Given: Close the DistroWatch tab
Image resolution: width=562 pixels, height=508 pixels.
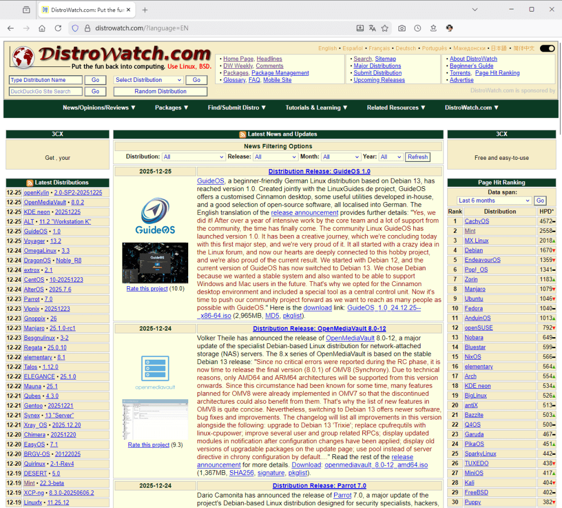Looking at the screenshot, I should coord(128,10).
